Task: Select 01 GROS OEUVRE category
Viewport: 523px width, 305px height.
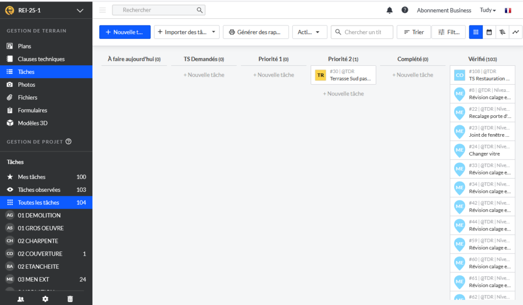Action: tap(46, 228)
